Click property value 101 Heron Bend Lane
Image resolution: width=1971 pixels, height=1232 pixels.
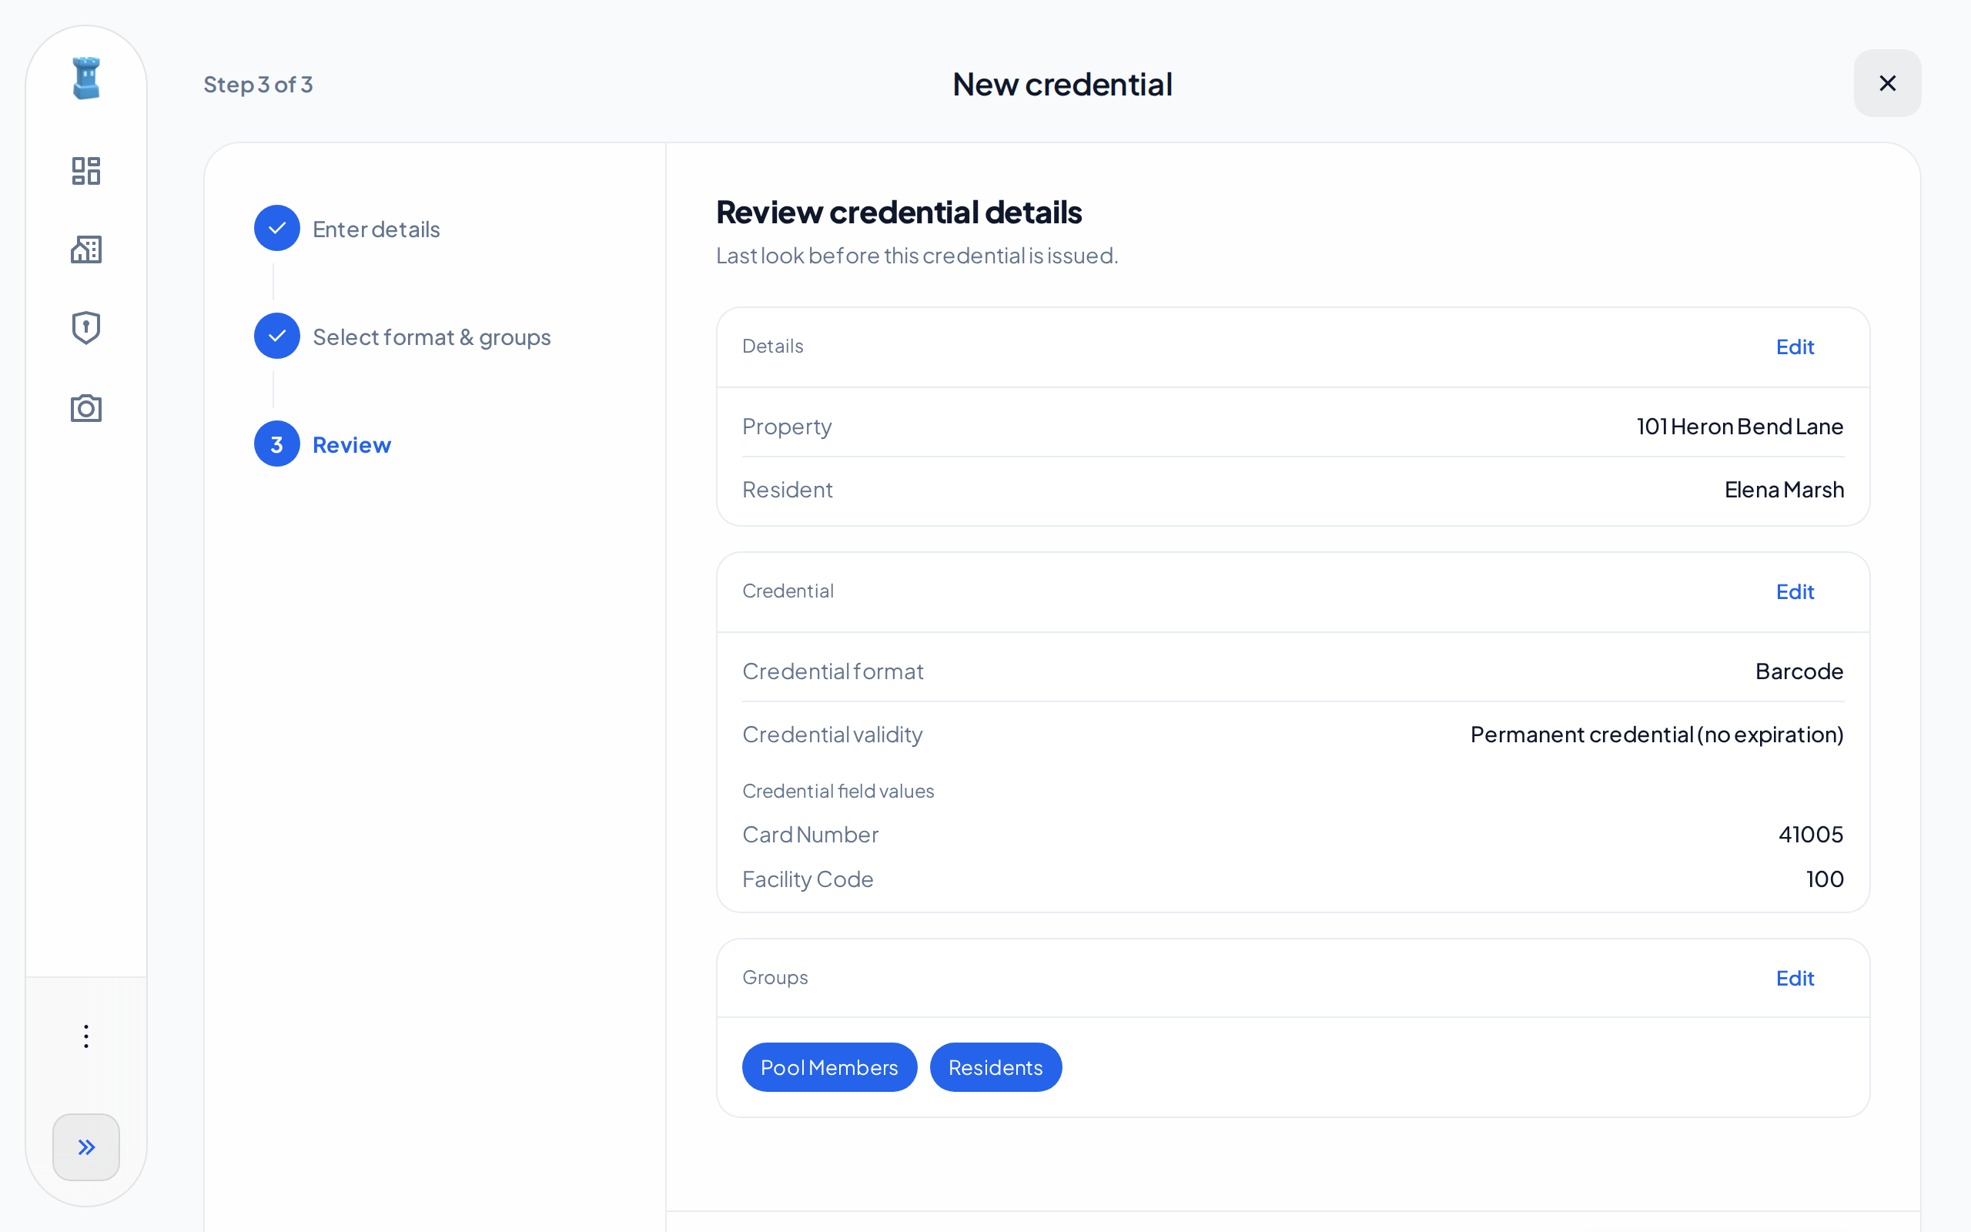[x=1740, y=426]
